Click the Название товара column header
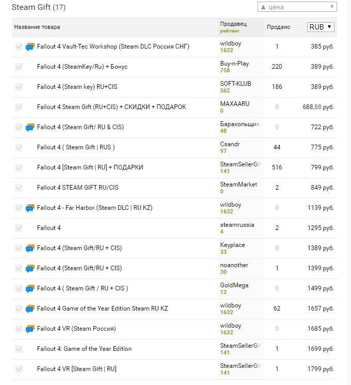 point(37,27)
